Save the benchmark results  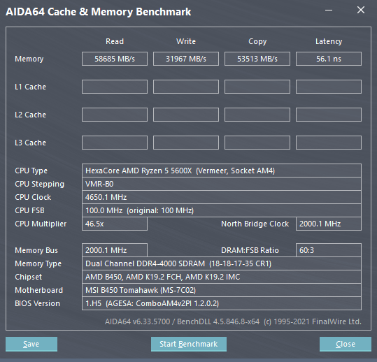tap(31, 344)
